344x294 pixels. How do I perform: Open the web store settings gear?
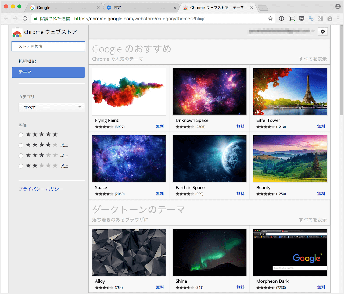pyautogui.click(x=323, y=31)
